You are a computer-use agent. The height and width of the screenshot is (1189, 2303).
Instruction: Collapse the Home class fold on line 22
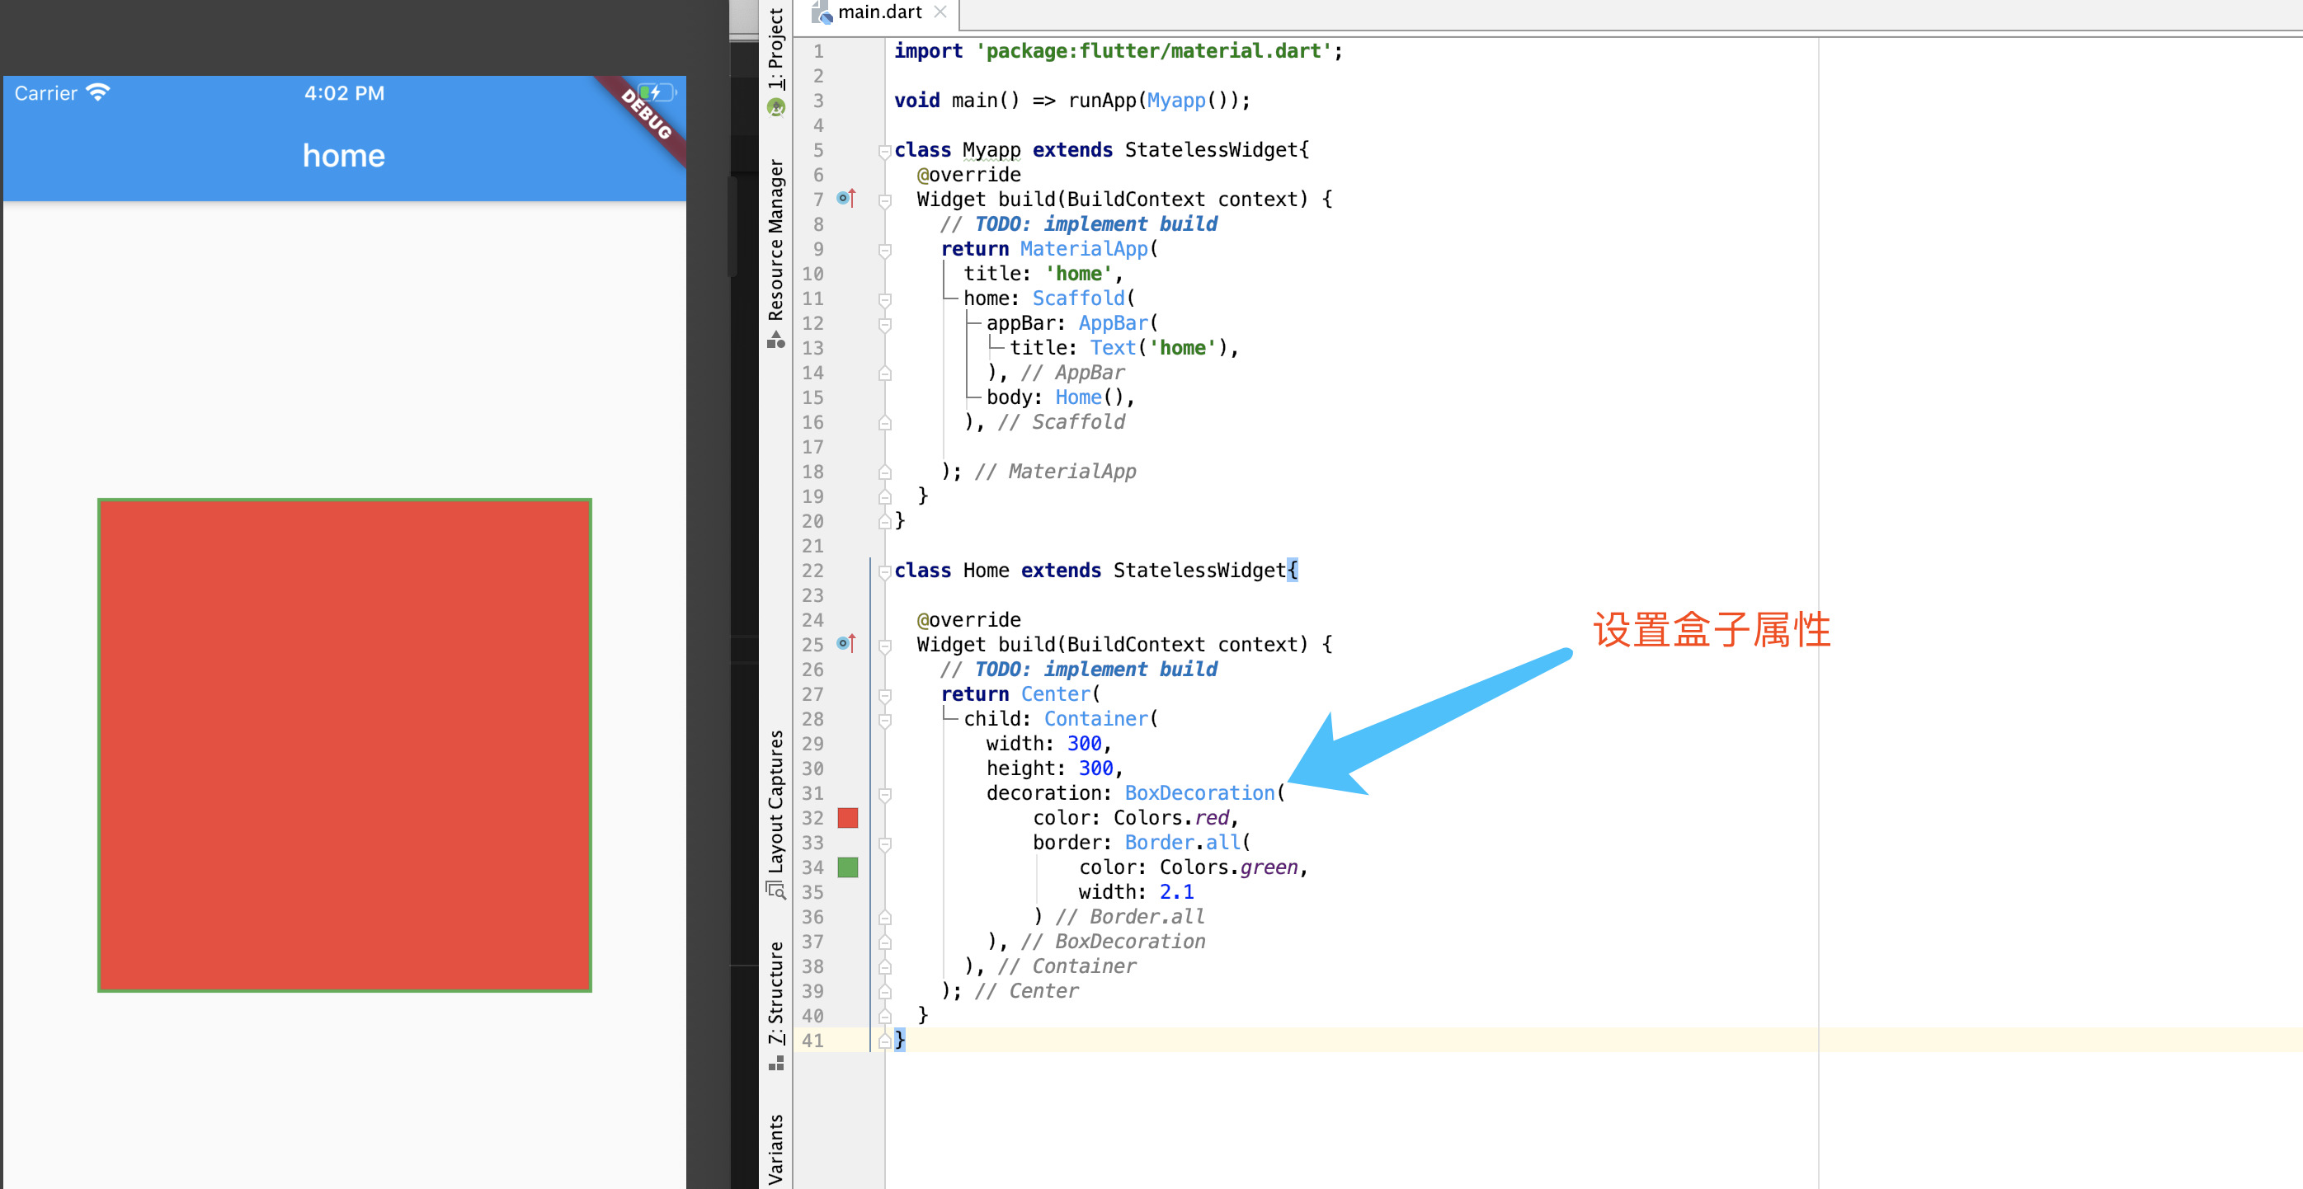click(x=884, y=571)
